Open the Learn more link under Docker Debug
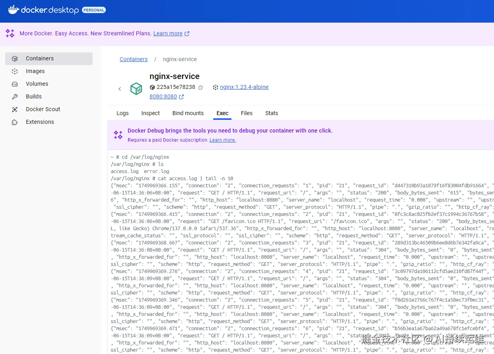 (x=223, y=140)
